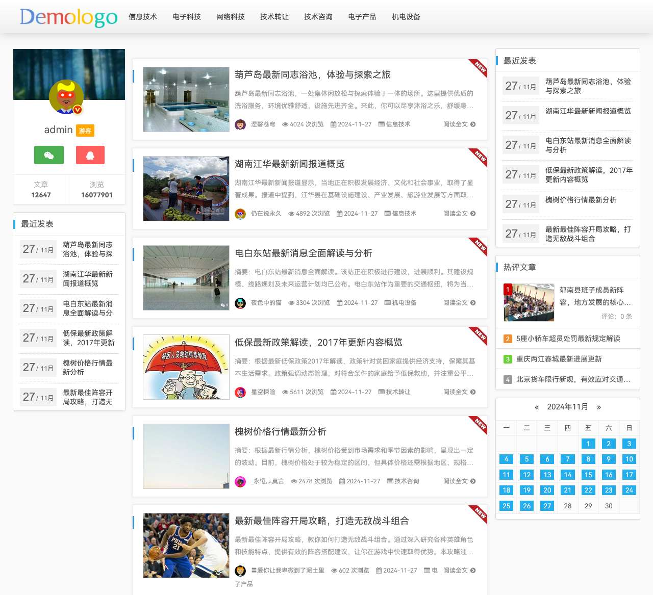
Task: Click the Demologo site logo
Action: coord(69,17)
